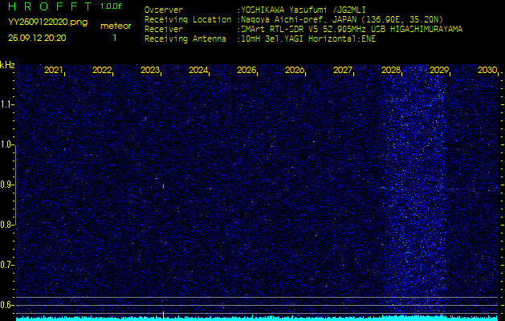Image resolution: width=505 pixels, height=321 pixels.
Task: Click the 2029 time axis marker
Action: click(x=439, y=70)
